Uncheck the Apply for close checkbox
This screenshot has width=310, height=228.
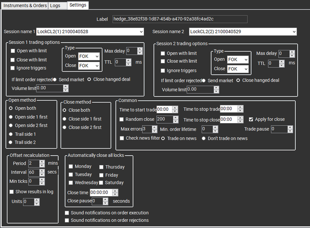point(251,119)
